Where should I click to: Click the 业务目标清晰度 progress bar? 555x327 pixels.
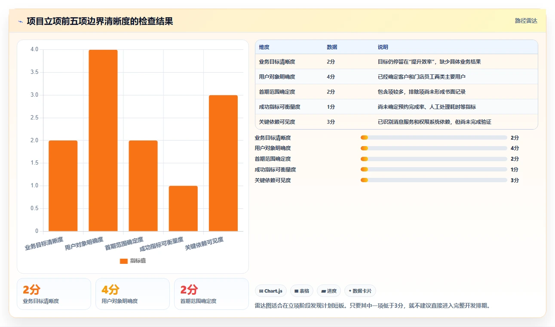click(434, 138)
